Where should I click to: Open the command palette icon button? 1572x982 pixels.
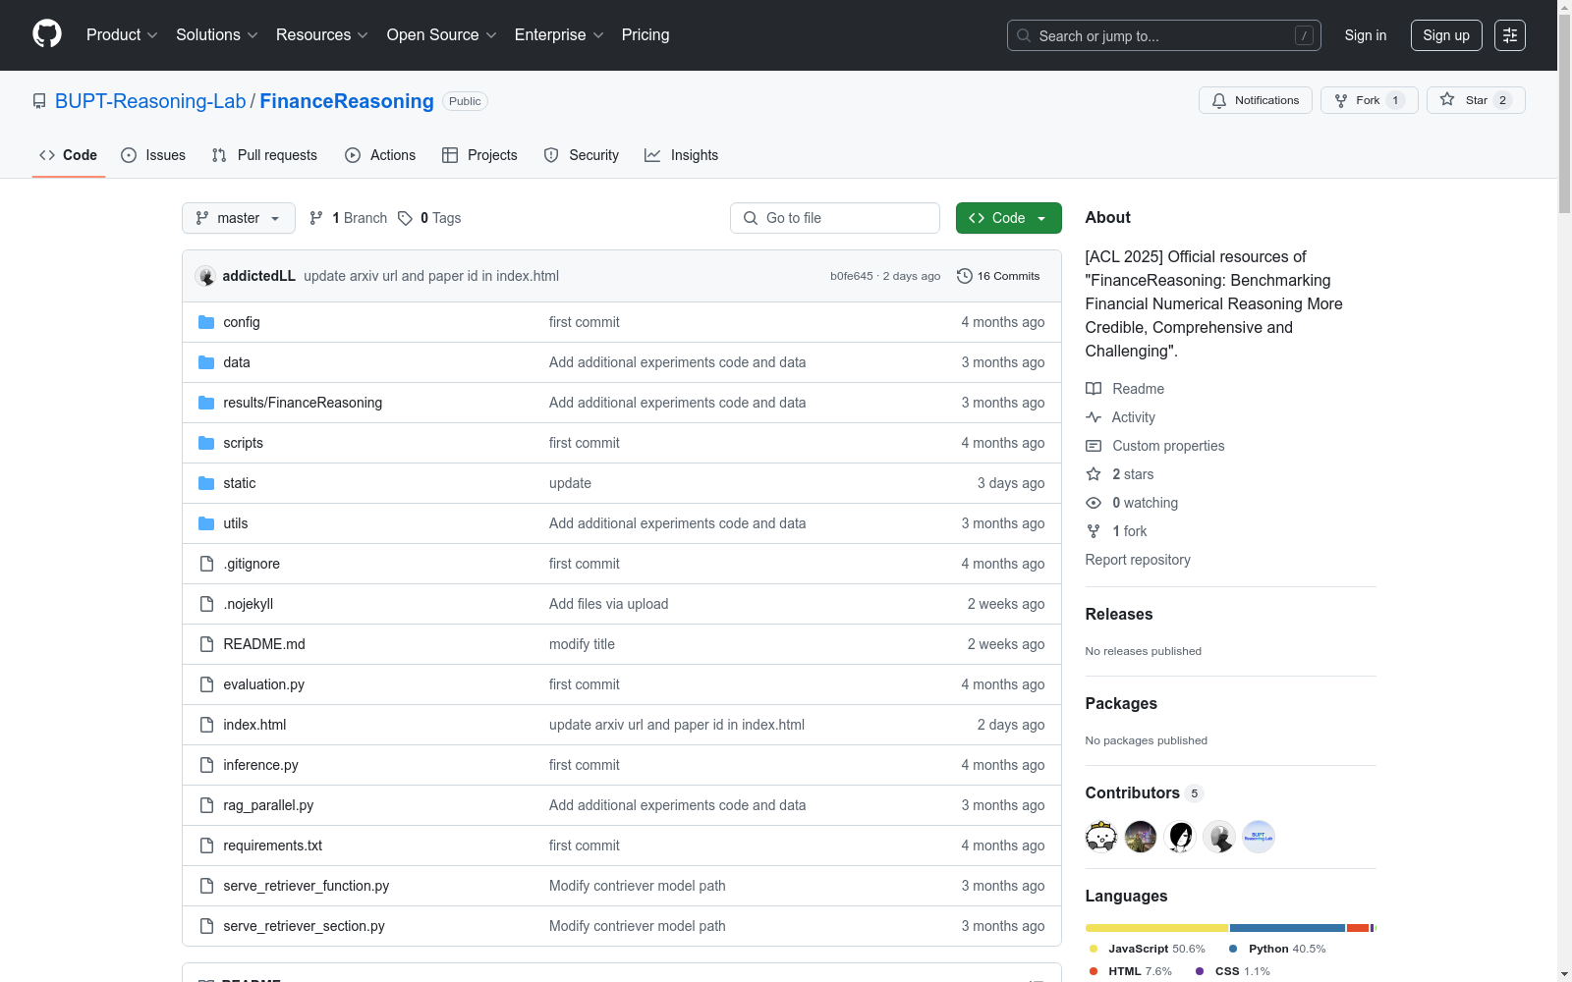pyautogui.click(x=1510, y=35)
